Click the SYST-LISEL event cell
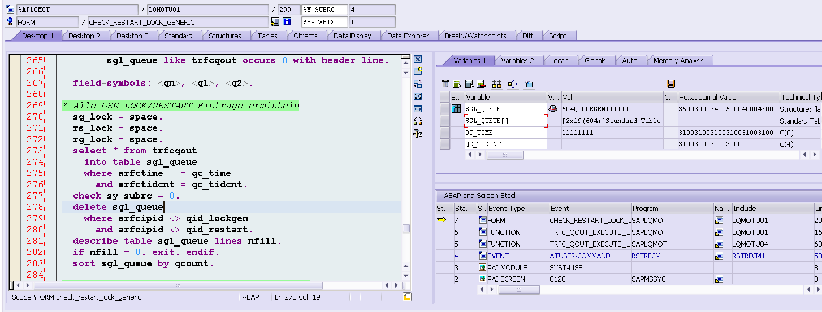 coord(590,267)
